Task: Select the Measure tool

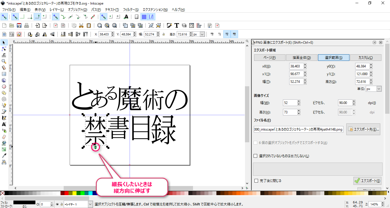Action: (x=4, y=68)
